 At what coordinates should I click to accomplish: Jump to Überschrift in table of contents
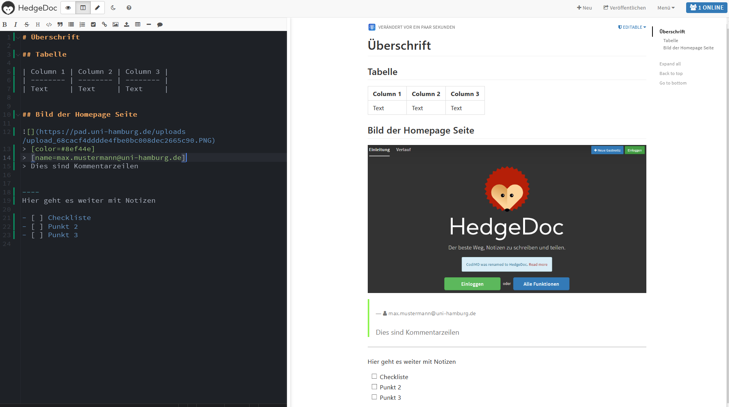click(x=672, y=32)
